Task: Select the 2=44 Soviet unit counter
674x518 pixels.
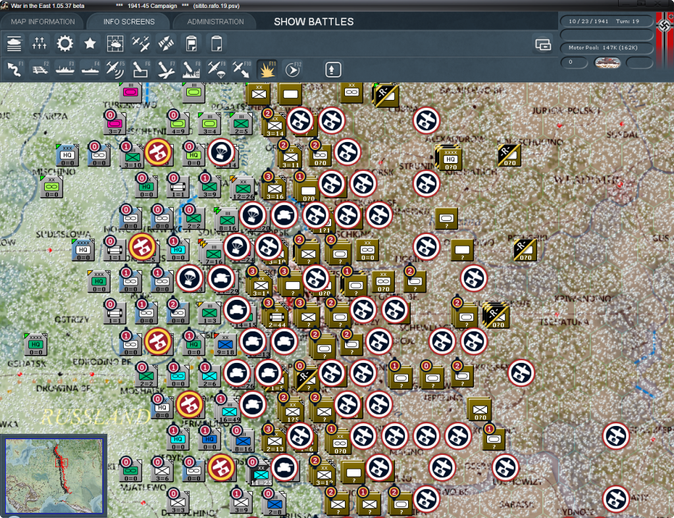Action: (x=276, y=317)
